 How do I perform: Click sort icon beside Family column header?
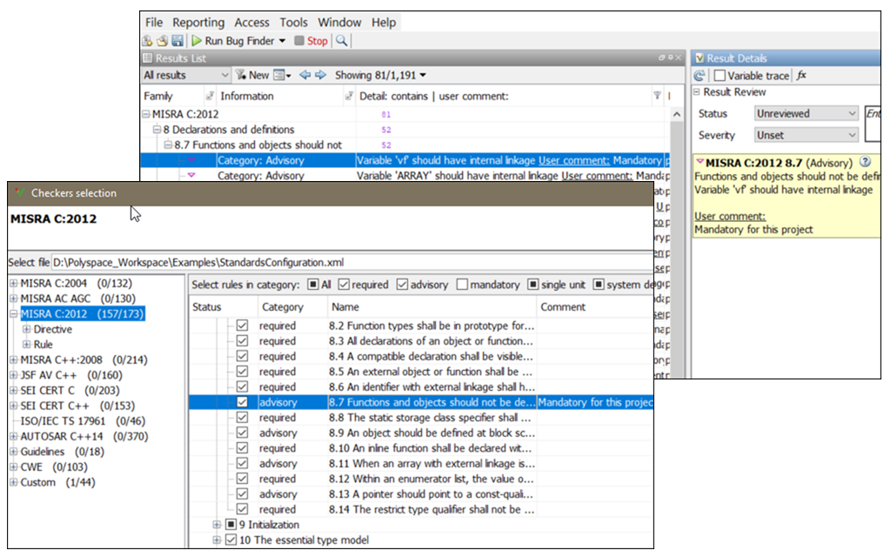(210, 96)
